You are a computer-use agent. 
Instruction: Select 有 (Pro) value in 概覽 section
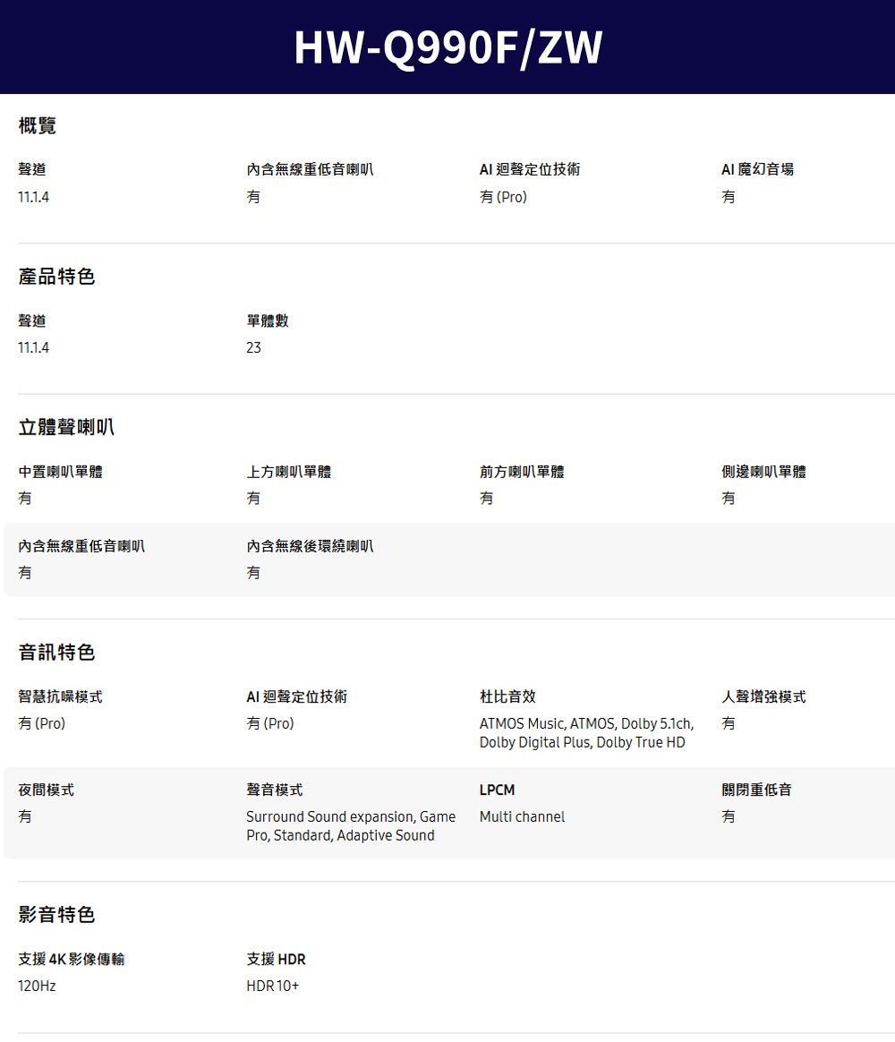click(503, 197)
